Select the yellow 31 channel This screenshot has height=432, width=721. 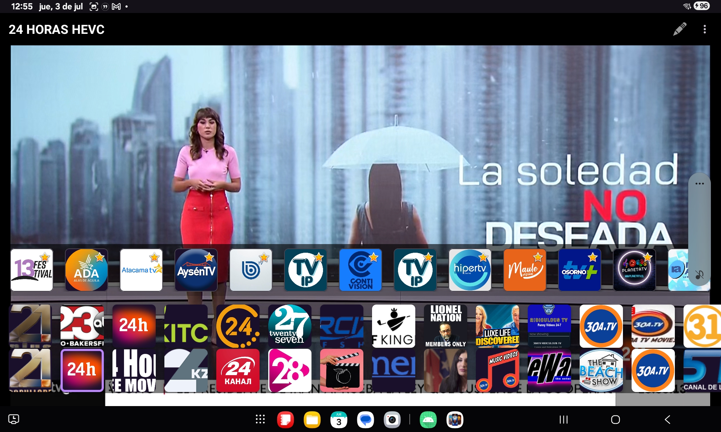point(702,326)
